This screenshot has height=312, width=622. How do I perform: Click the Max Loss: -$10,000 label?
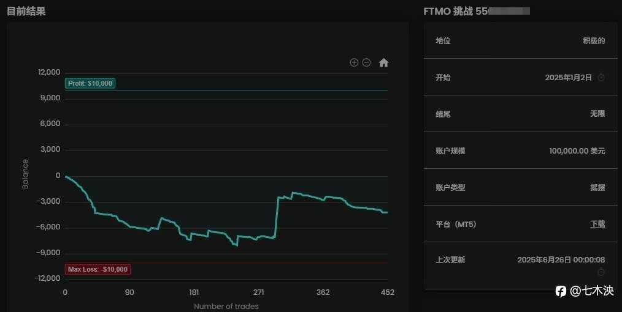pos(98,269)
